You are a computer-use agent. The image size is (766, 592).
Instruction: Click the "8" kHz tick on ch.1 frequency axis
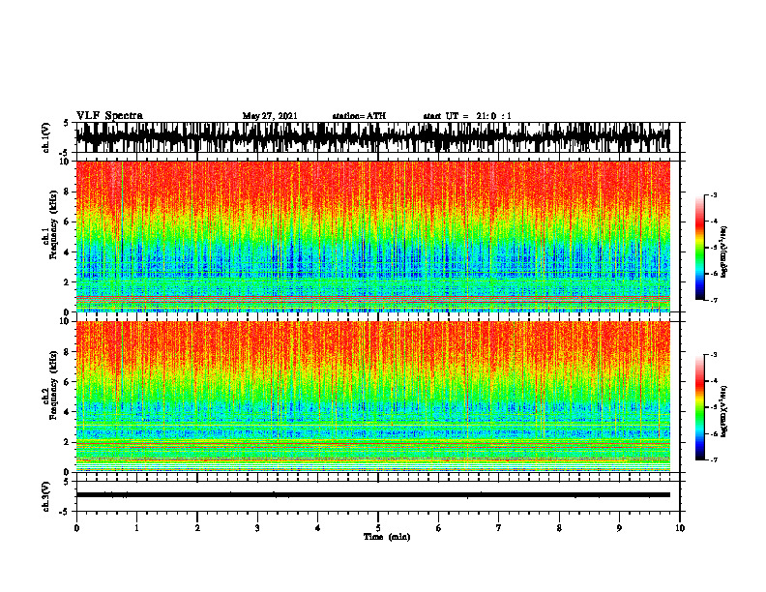(68, 192)
